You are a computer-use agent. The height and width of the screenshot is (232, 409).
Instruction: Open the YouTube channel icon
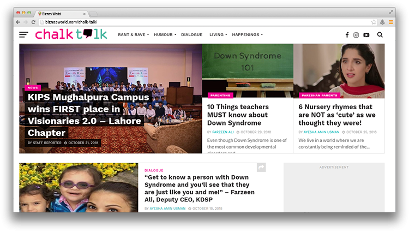point(366,35)
